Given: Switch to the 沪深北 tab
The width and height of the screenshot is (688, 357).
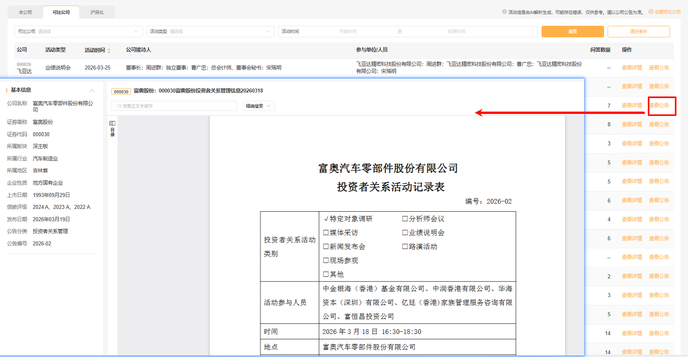Looking at the screenshot, I should 97,12.
